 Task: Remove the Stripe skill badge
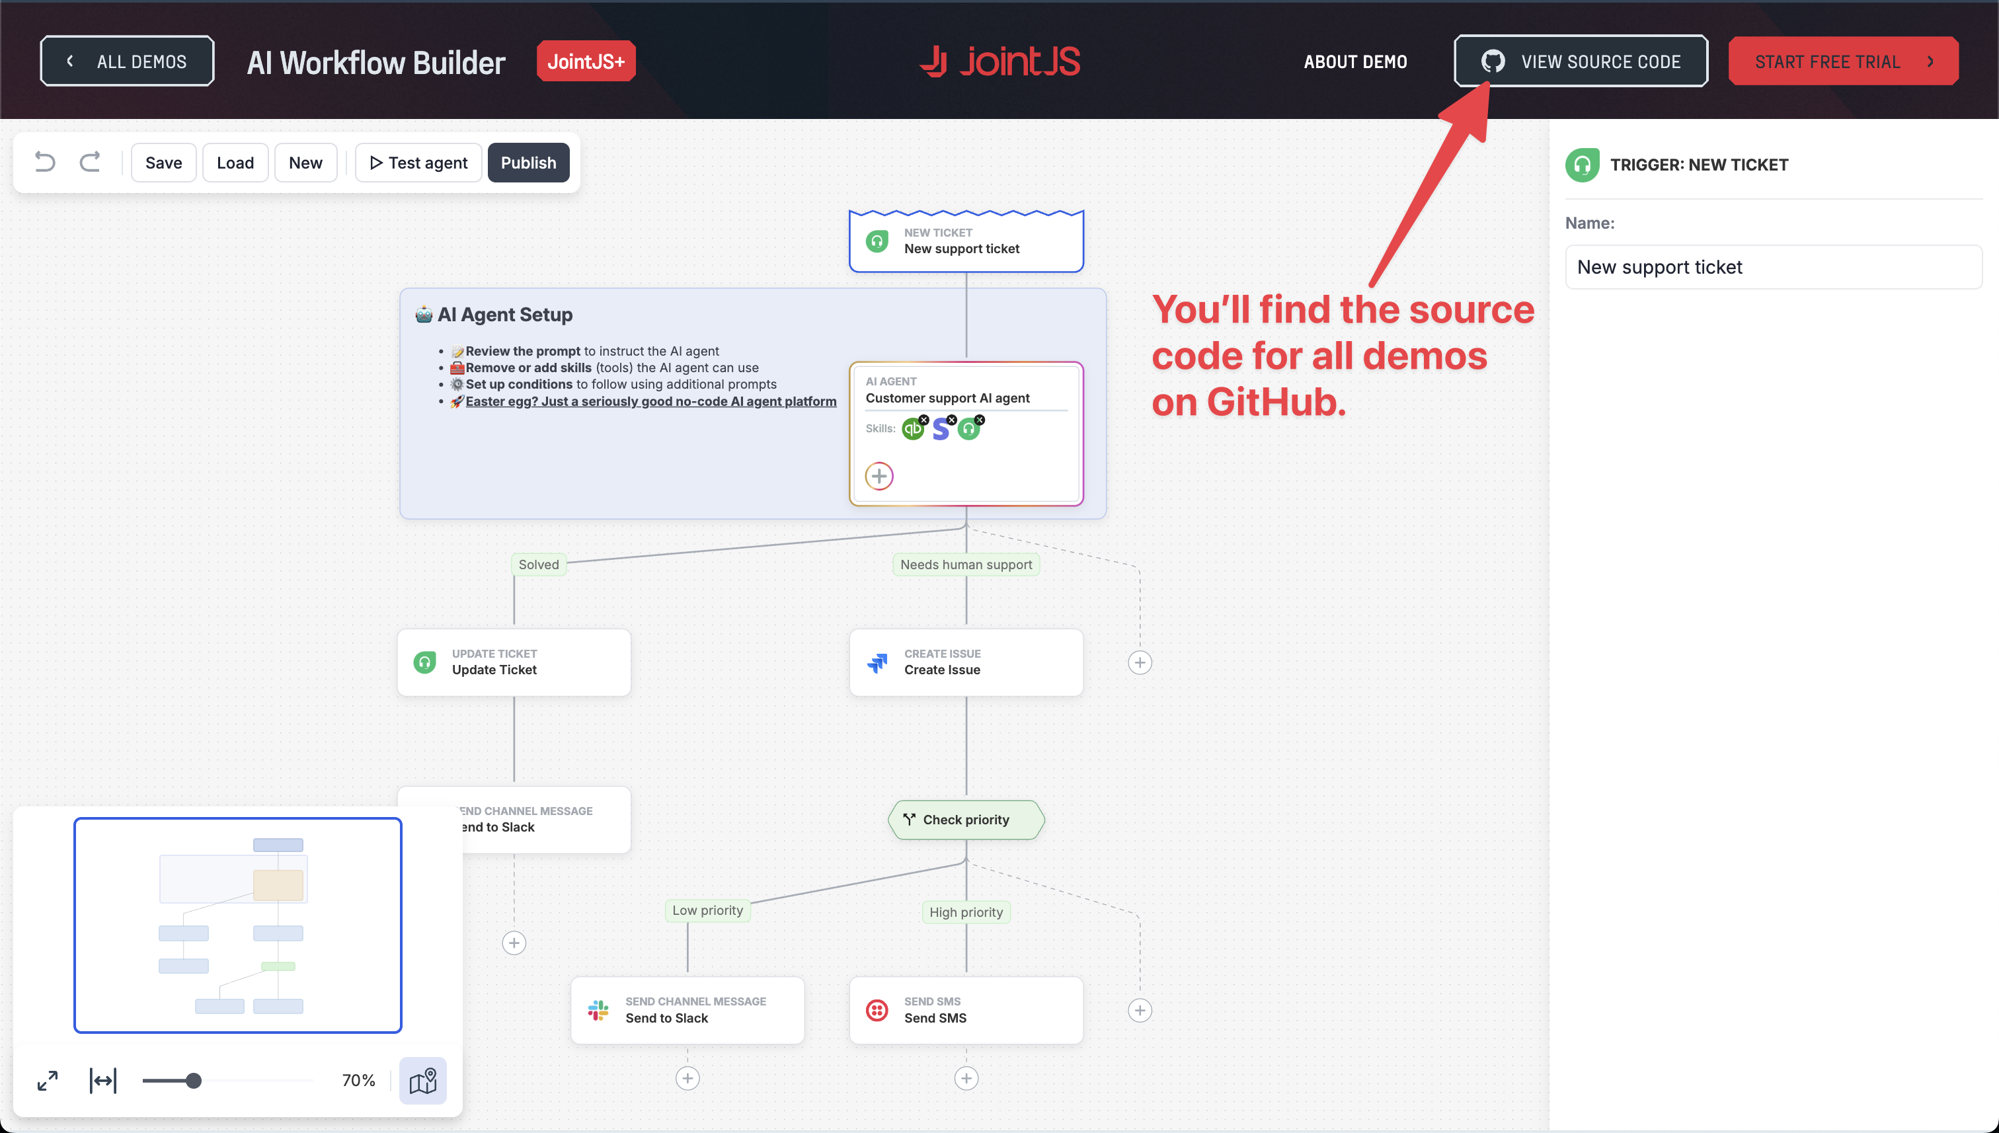coord(952,420)
